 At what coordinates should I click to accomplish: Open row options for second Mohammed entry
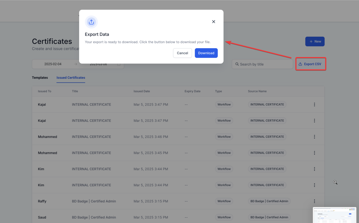[314, 153]
